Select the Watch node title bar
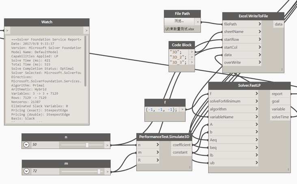 pos(47,22)
